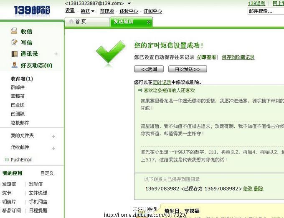
Task: Open 体验中心 link
Action: (x=129, y=11)
